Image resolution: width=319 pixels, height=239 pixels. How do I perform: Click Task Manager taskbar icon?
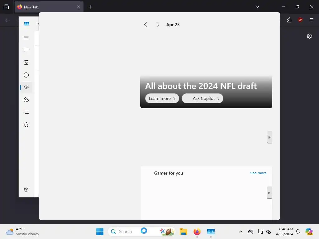coord(211,232)
